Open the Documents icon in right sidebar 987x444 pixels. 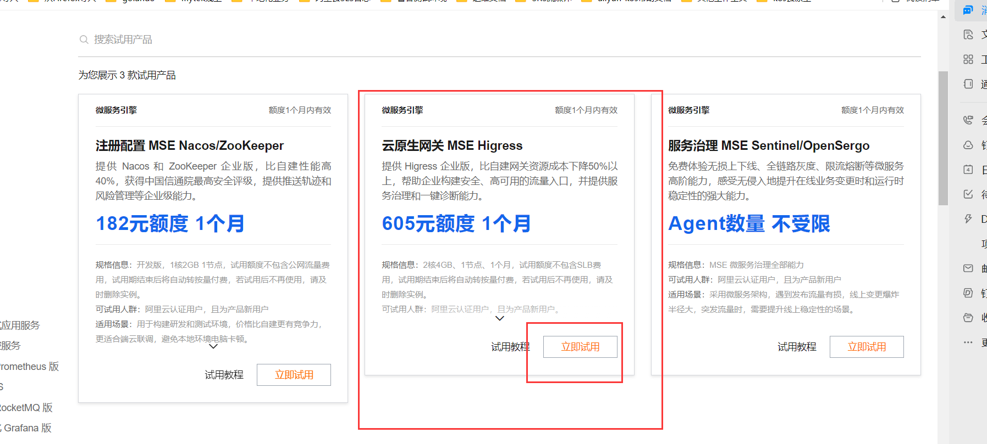point(968,35)
